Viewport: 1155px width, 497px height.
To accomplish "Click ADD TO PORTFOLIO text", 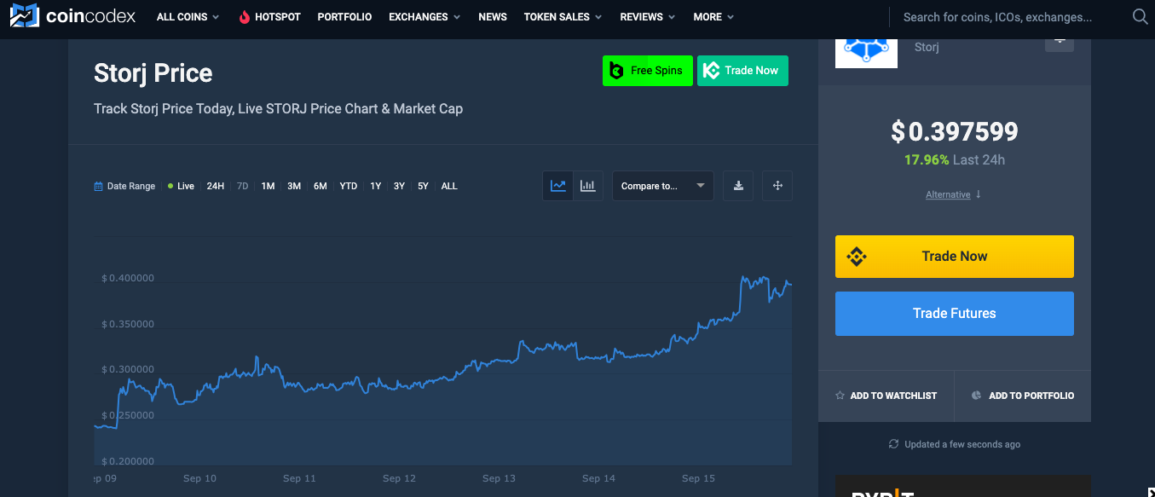I will tap(1031, 396).
